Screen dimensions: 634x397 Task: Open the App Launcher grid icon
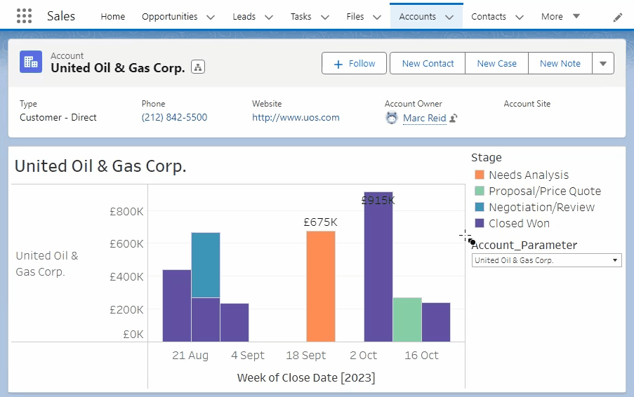pyautogui.click(x=24, y=16)
